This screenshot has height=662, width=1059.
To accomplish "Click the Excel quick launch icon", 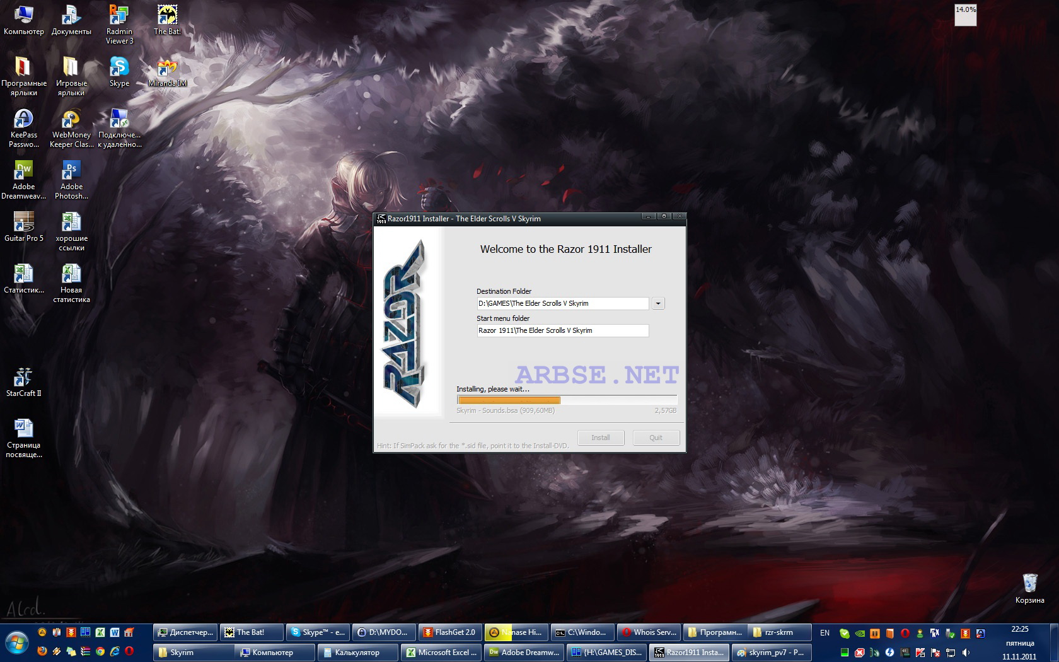I will click(x=100, y=632).
